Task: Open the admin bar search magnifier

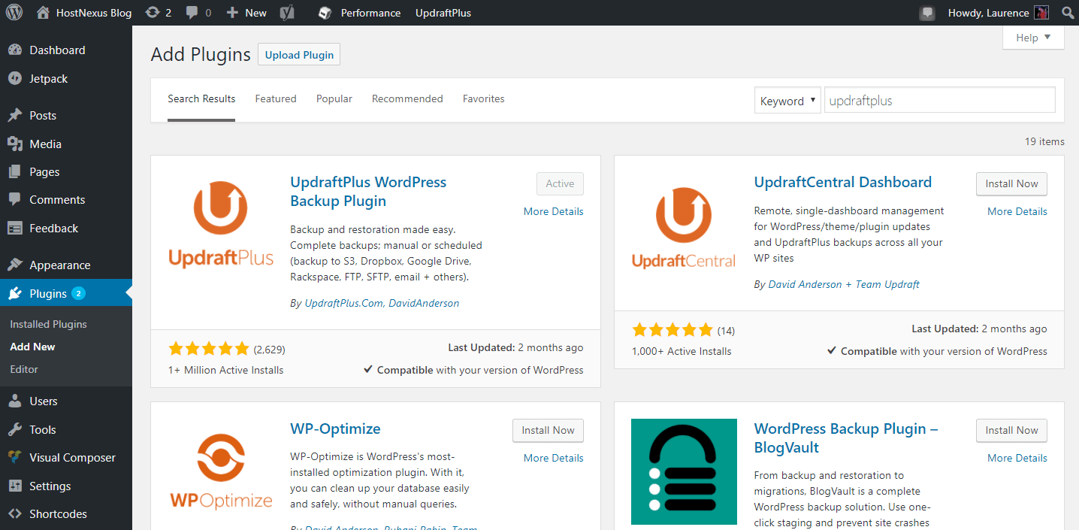Action: [x=1068, y=13]
